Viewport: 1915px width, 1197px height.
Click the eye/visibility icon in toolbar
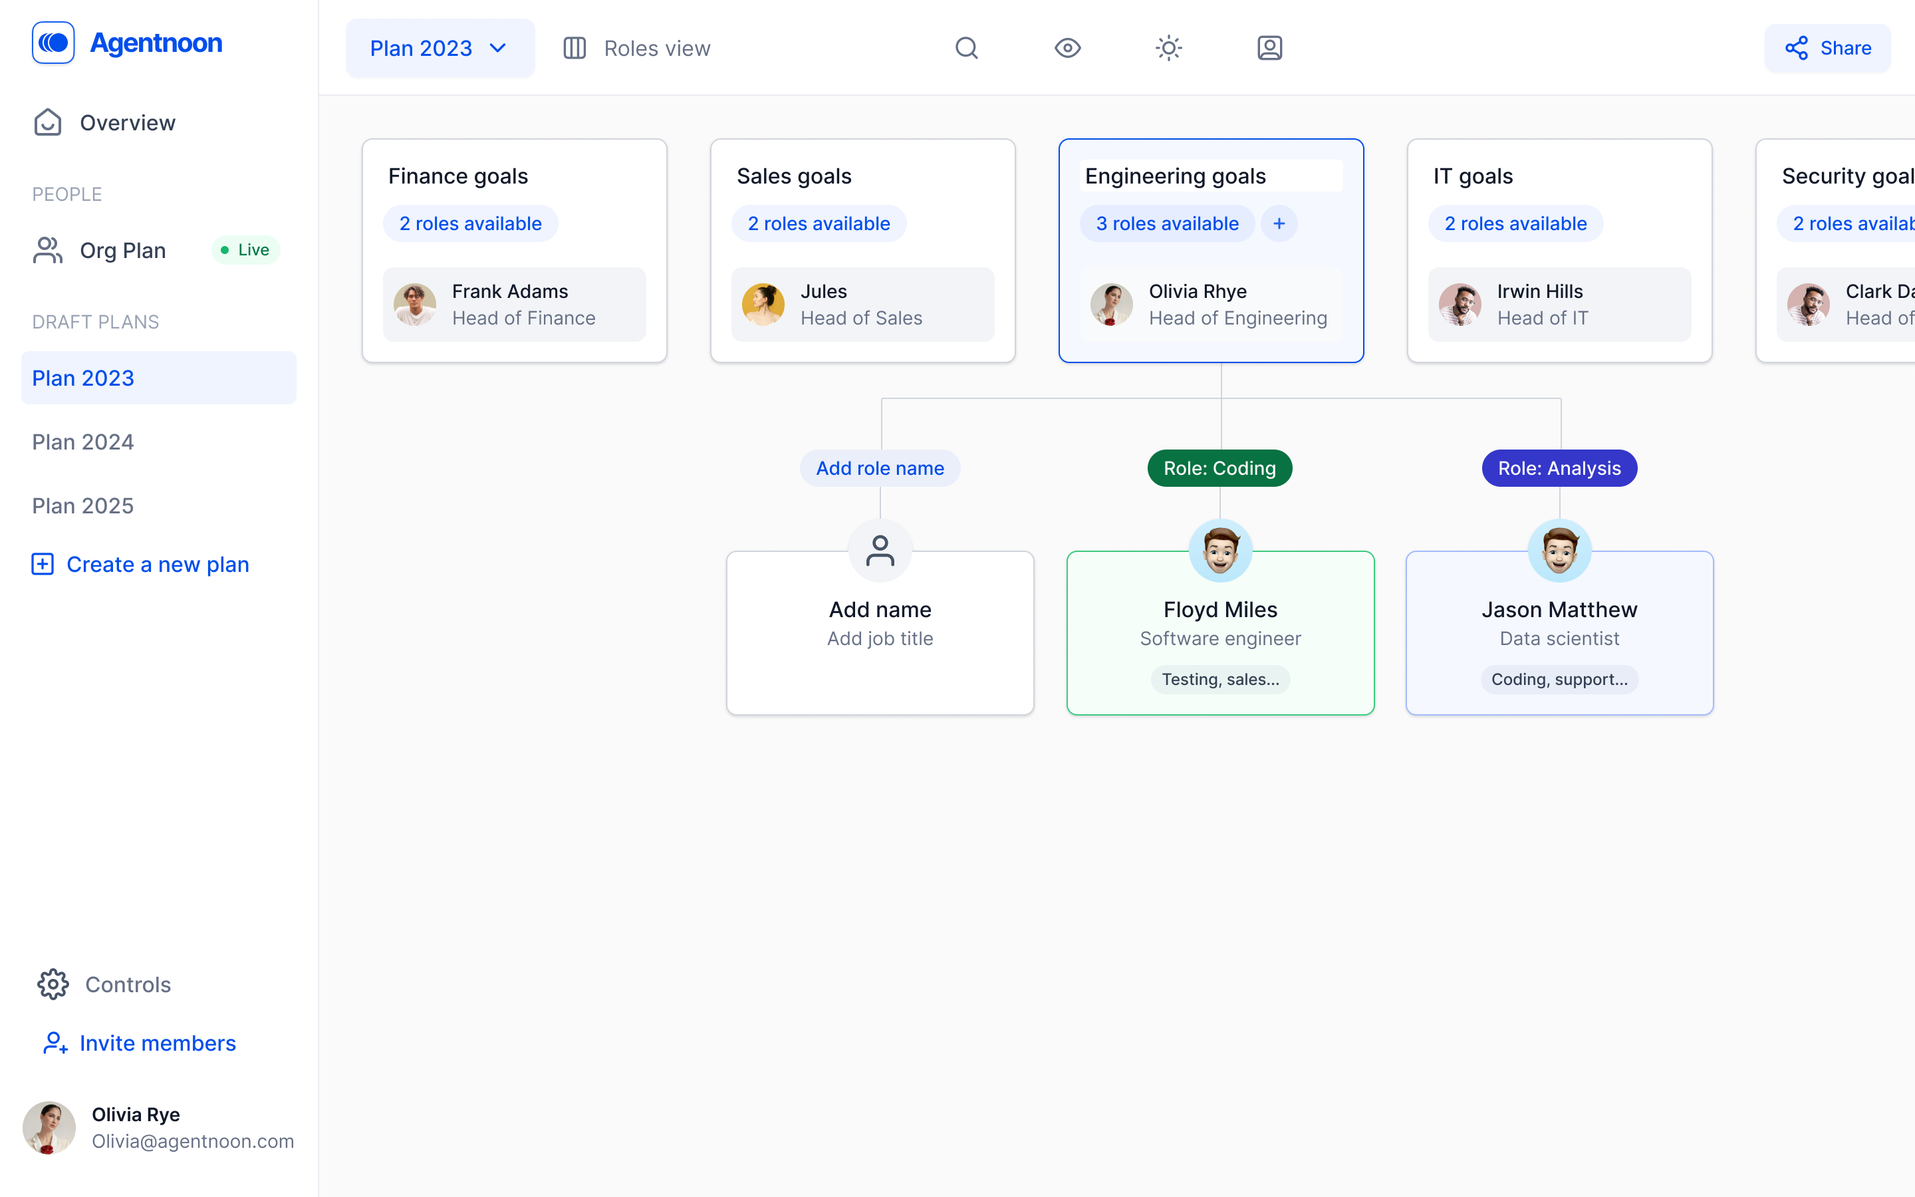coord(1069,49)
